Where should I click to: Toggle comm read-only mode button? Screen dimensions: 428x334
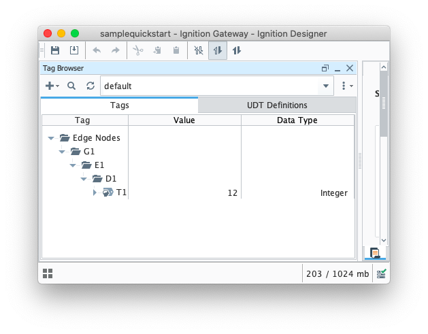point(218,50)
